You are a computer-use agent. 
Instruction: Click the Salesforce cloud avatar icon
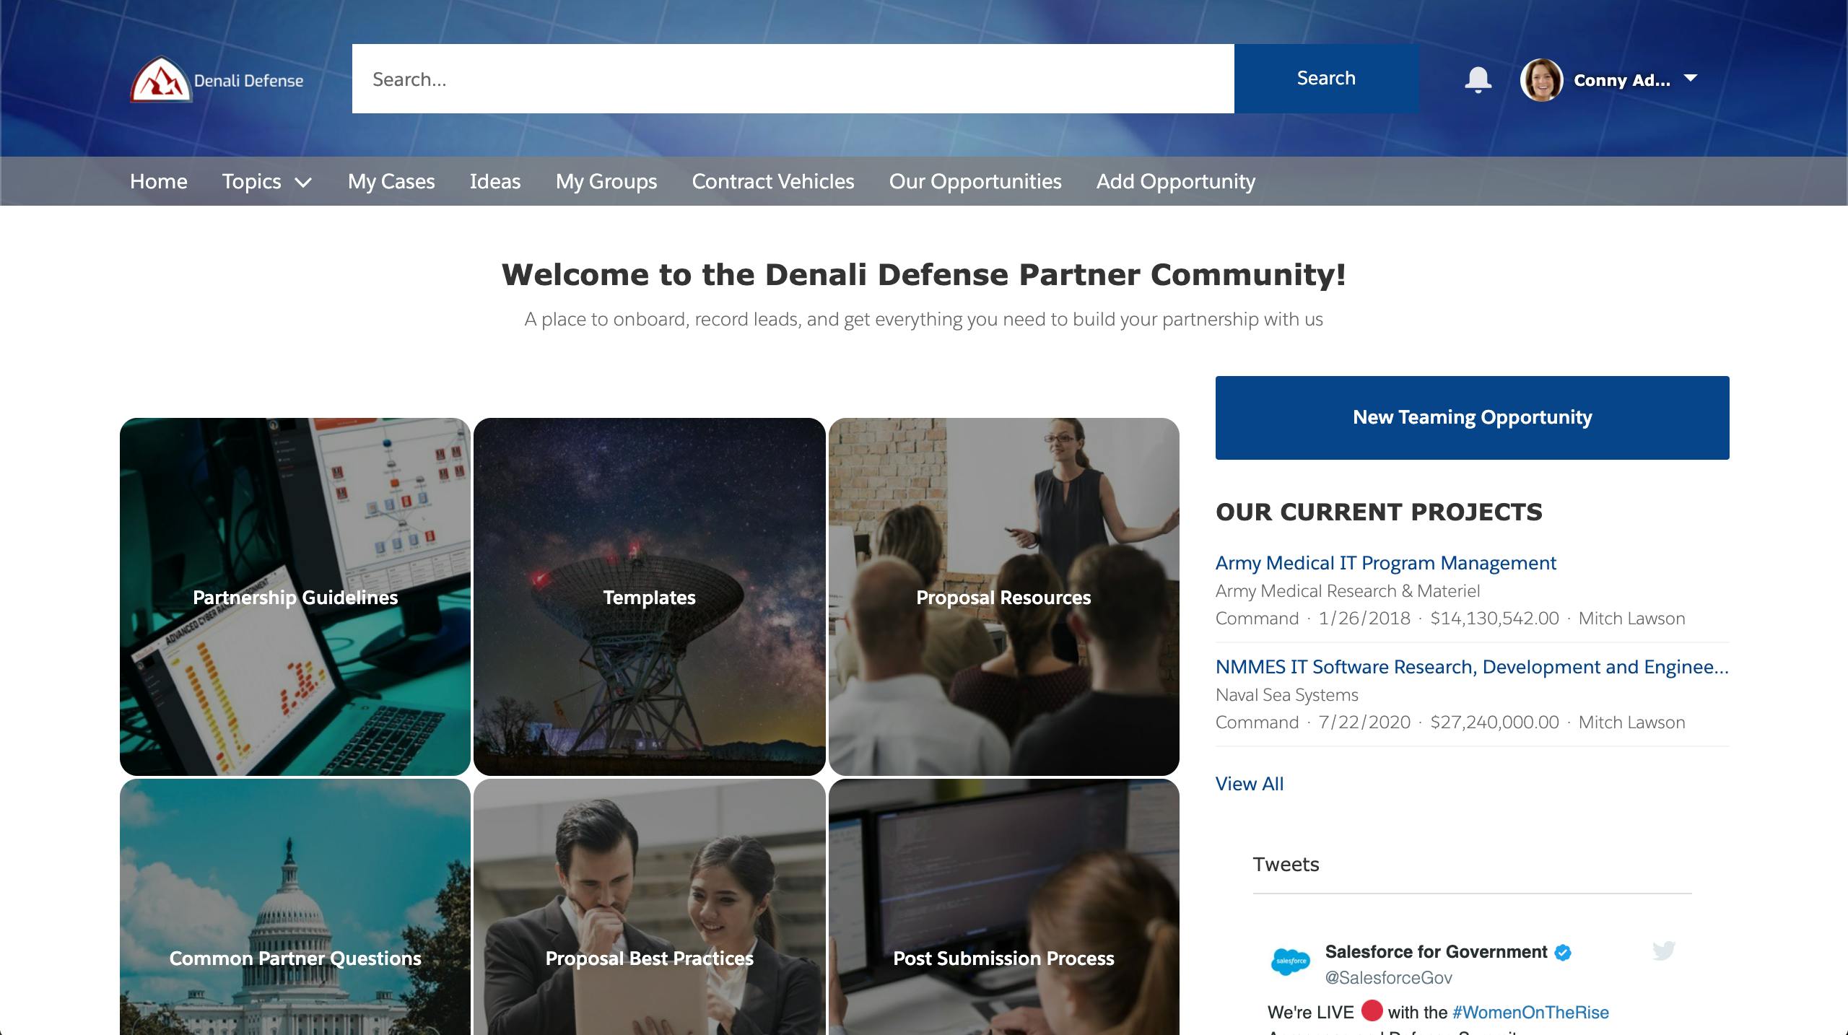1290,961
